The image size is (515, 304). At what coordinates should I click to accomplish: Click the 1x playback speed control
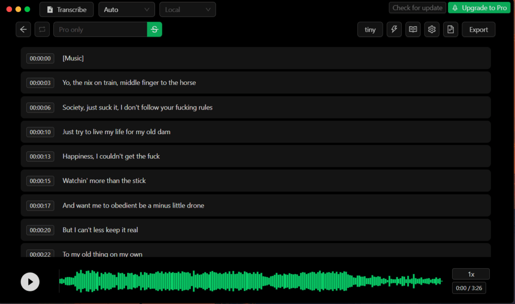[x=470, y=274]
